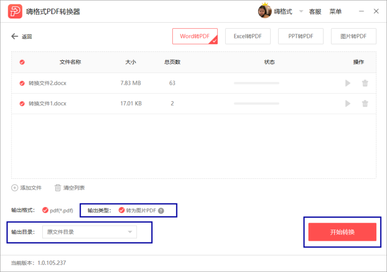Click the 返回 label
The width and height of the screenshot is (387, 272).
[27, 37]
